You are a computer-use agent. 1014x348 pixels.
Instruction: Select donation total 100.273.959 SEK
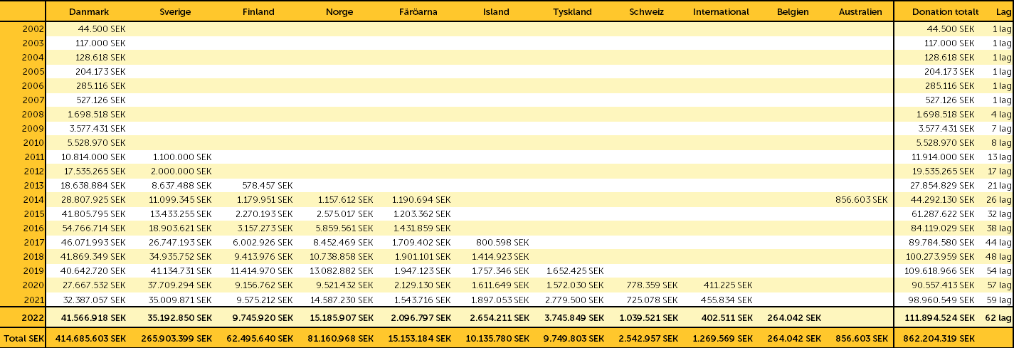tap(941, 256)
